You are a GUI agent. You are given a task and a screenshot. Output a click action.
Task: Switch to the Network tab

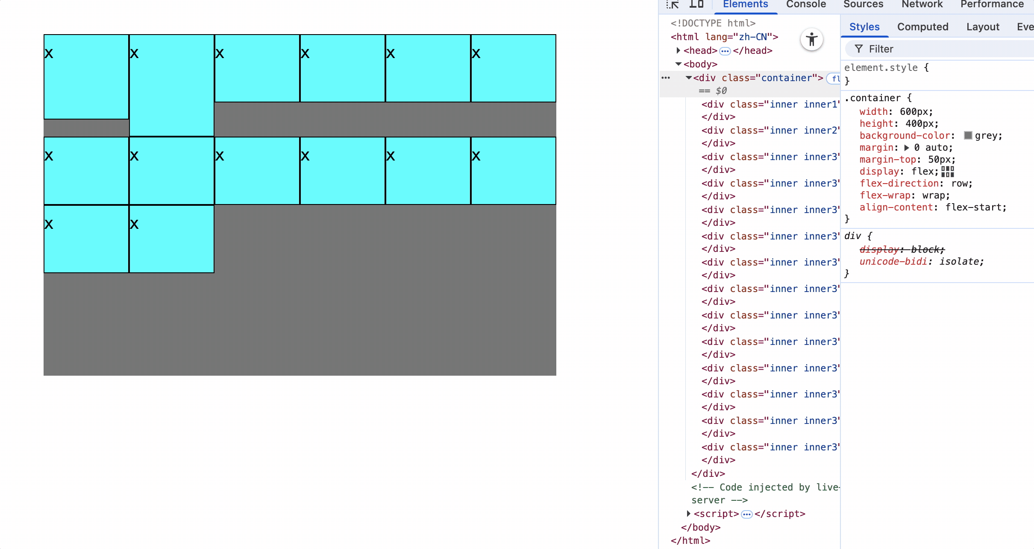click(x=922, y=5)
